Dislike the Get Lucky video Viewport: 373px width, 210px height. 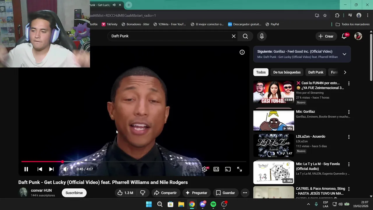(143, 193)
